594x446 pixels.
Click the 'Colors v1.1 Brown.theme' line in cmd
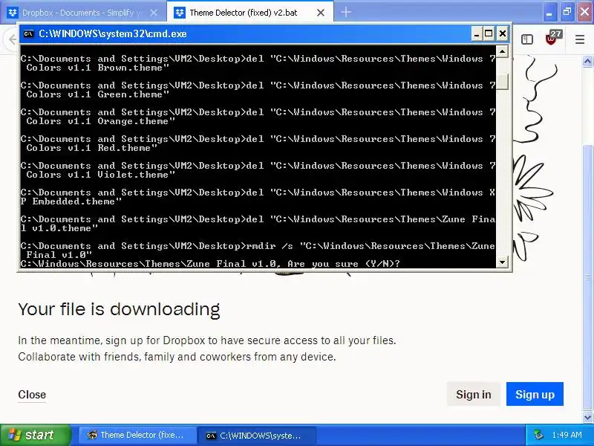coord(98,68)
